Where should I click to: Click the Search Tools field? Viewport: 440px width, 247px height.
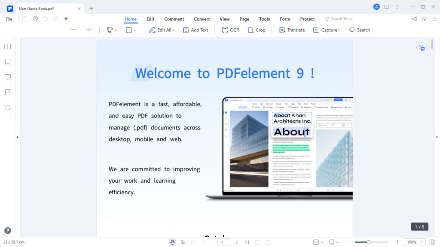pyautogui.click(x=339, y=19)
